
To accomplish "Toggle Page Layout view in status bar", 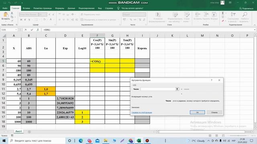I will 216,136.
